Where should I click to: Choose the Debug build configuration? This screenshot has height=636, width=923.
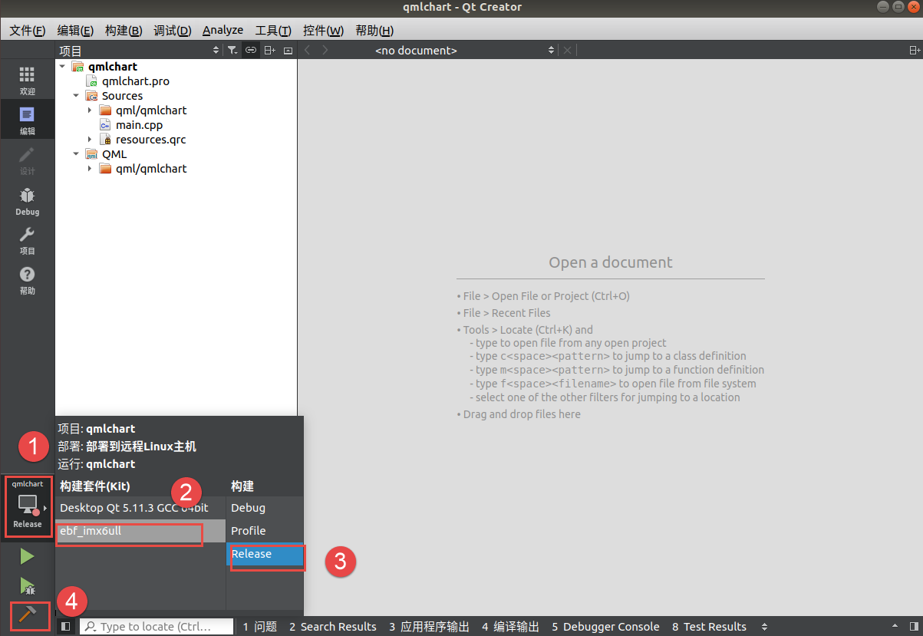point(265,508)
